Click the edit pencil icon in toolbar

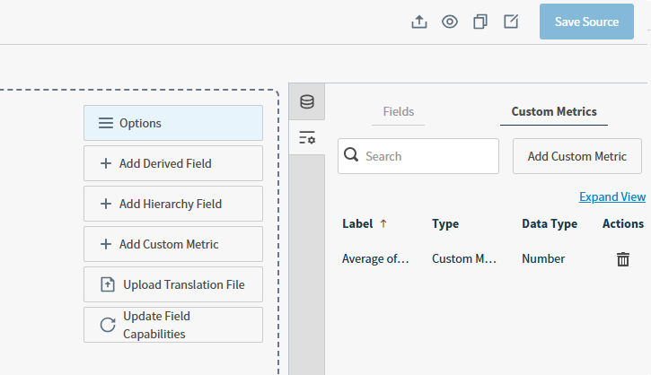click(511, 22)
